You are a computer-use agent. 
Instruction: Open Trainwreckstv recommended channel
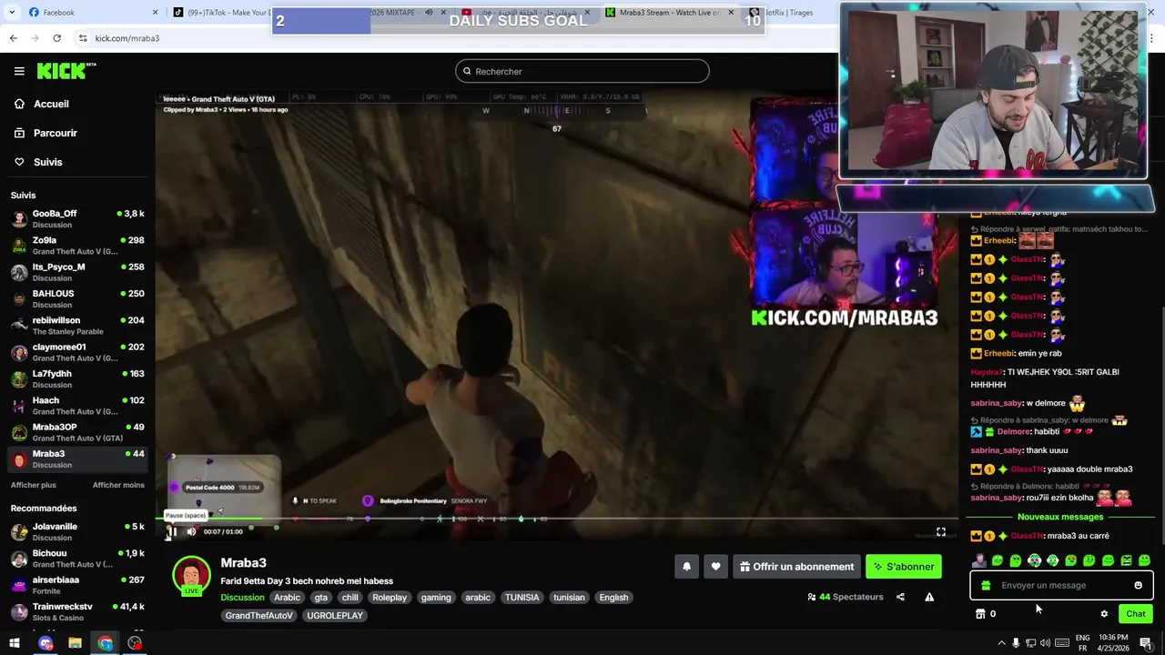(77, 611)
